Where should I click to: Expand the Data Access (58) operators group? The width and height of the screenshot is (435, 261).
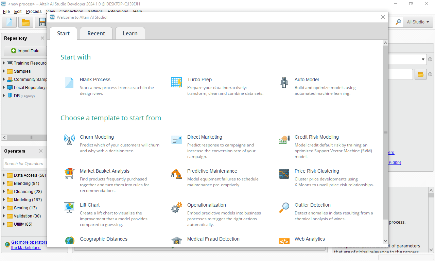pyautogui.click(x=4, y=175)
